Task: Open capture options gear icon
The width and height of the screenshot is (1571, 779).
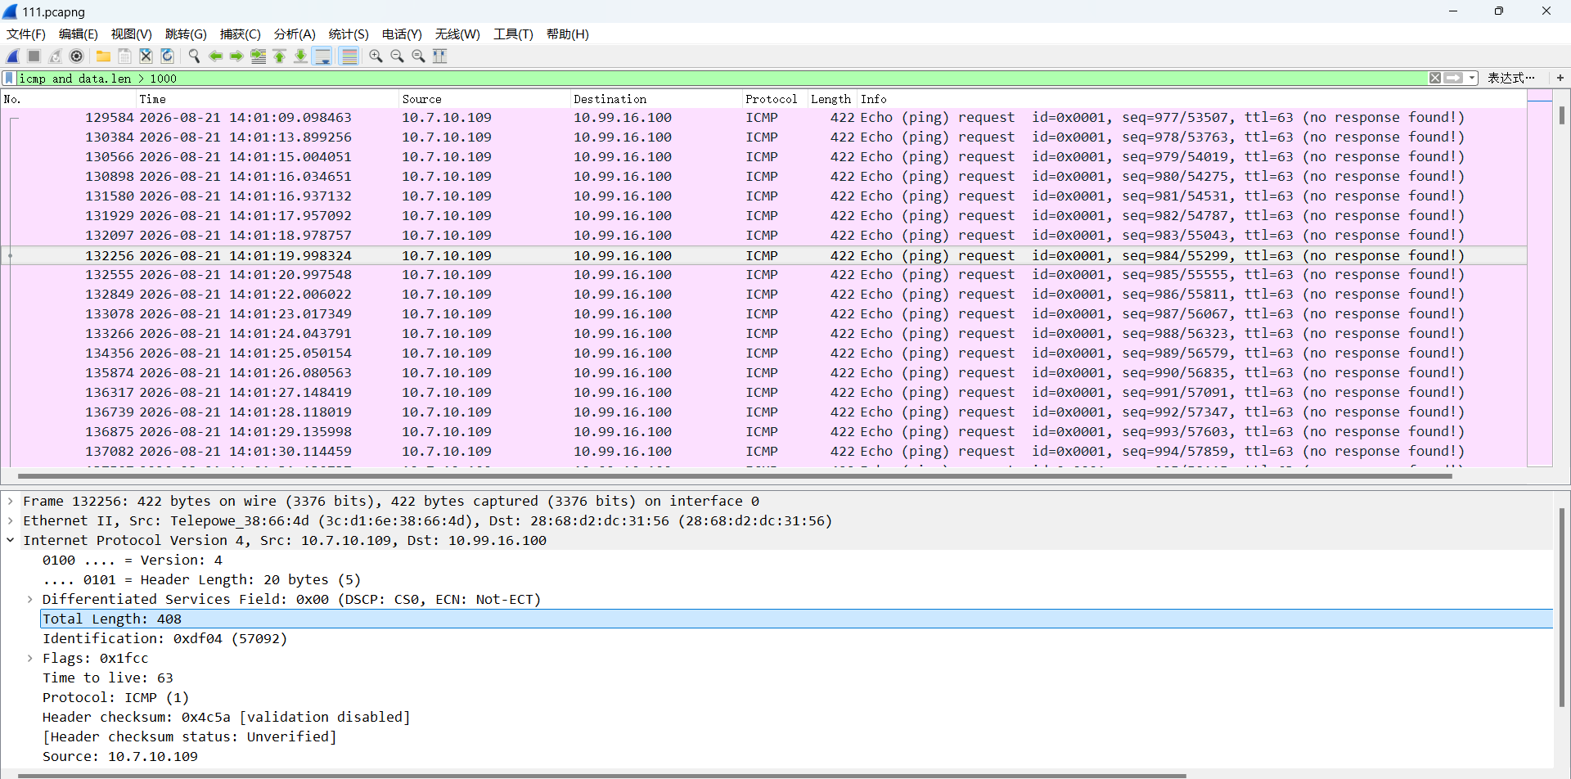Action: 76,56
